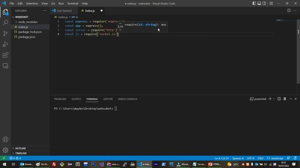Click the editor vertical scrollbar
Viewport: 300px width, 168px height.
(298, 51)
